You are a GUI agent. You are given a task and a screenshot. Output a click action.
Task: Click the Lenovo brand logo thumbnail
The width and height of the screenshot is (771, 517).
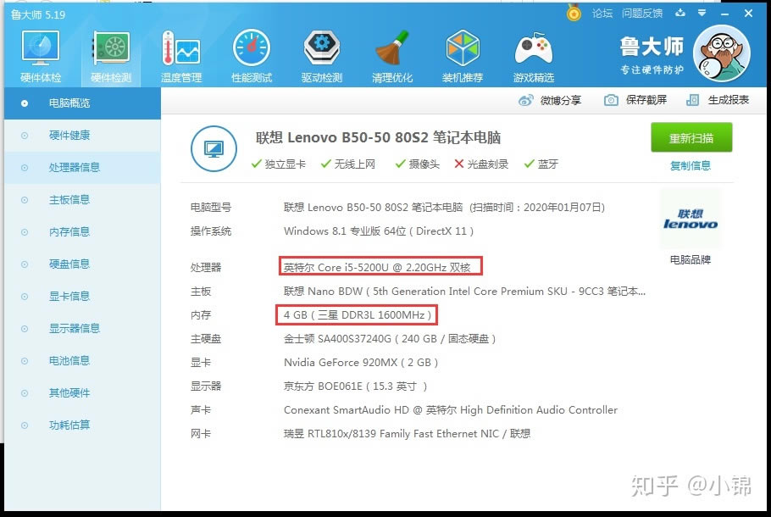(691, 220)
